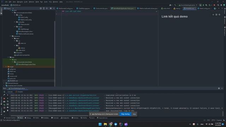Open File Explorer from taskbar

105,124
